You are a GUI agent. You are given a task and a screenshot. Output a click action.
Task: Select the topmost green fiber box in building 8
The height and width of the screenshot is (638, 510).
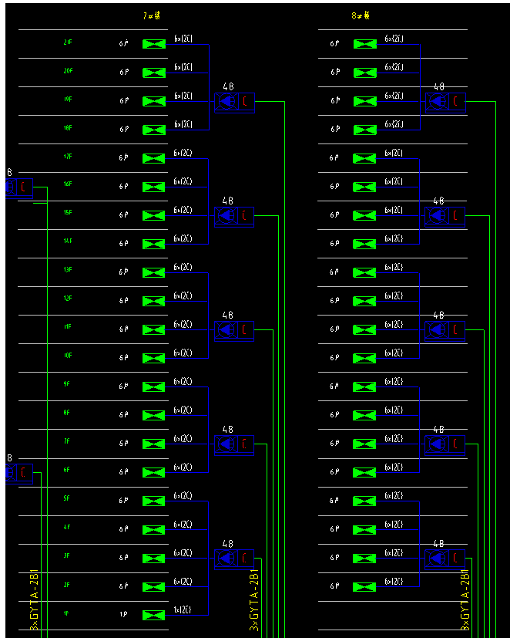tap(364, 44)
